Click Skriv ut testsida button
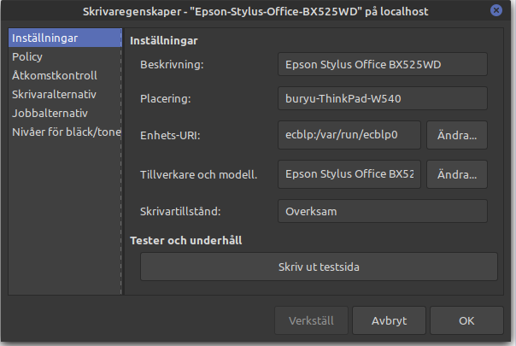The width and height of the screenshot is (516, 346). point(319,267)
